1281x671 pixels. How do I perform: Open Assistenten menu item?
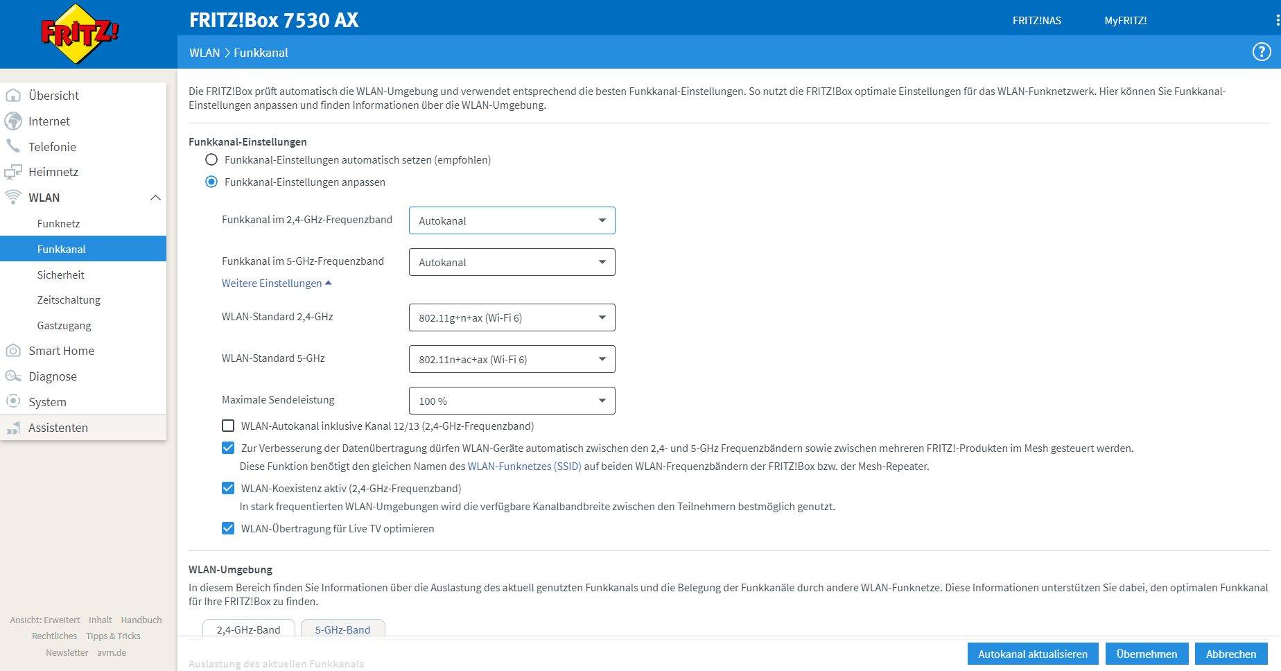click(x=83, y=428)
